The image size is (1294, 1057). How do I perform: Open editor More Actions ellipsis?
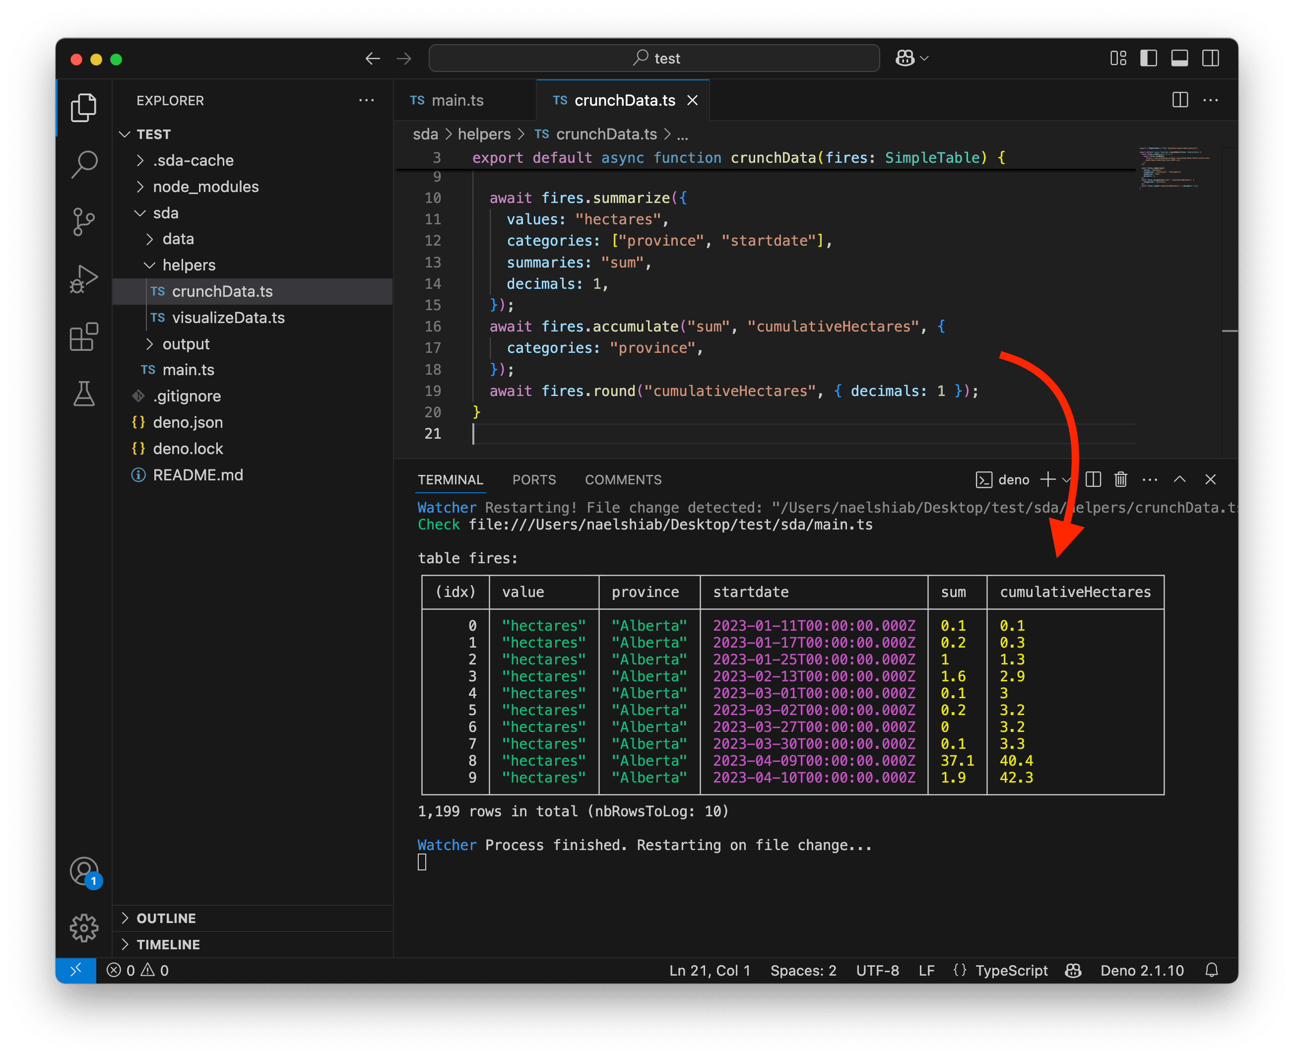[x=1211, y=100]
